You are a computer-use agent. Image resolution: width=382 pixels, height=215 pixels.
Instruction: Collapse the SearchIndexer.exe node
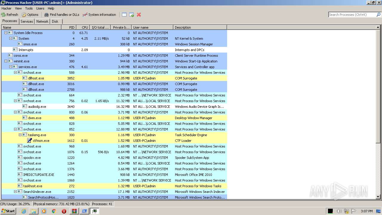pos(15,192)
